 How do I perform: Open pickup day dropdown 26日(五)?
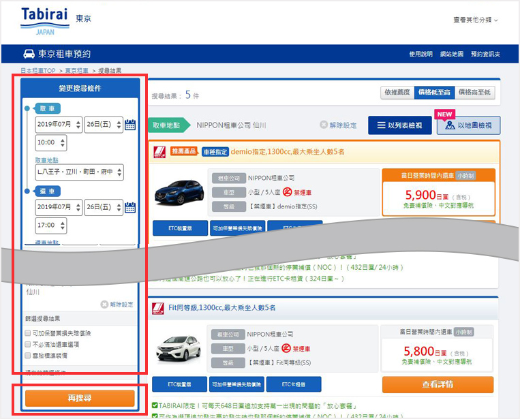104,125
